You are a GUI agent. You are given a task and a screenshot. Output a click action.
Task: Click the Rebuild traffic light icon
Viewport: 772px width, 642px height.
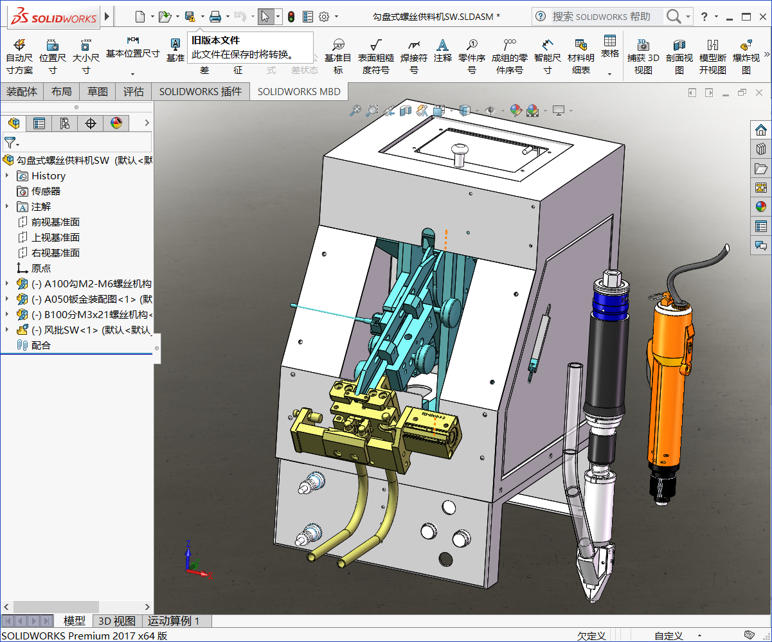click(291, 17)
